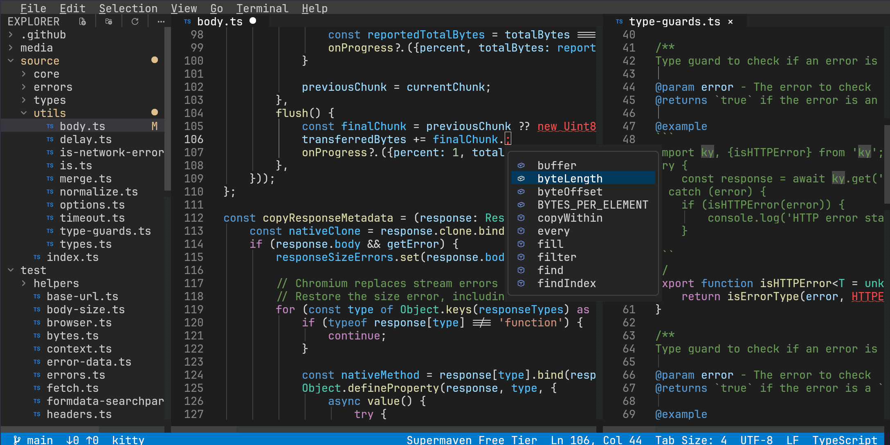
Task: Click Ln 106, Col 44 cursor position
Action: (x=596, y=440)
